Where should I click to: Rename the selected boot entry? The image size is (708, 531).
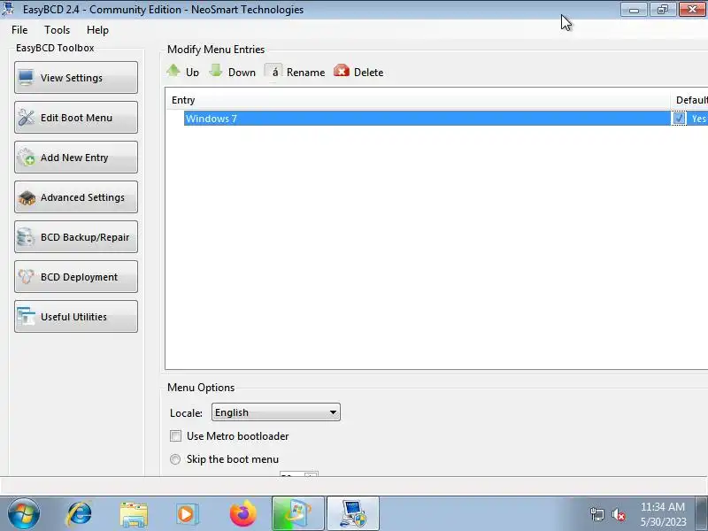point(295,72)
